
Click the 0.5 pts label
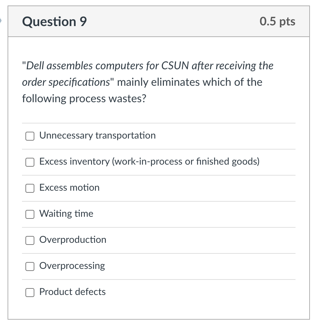click(278, 21)
